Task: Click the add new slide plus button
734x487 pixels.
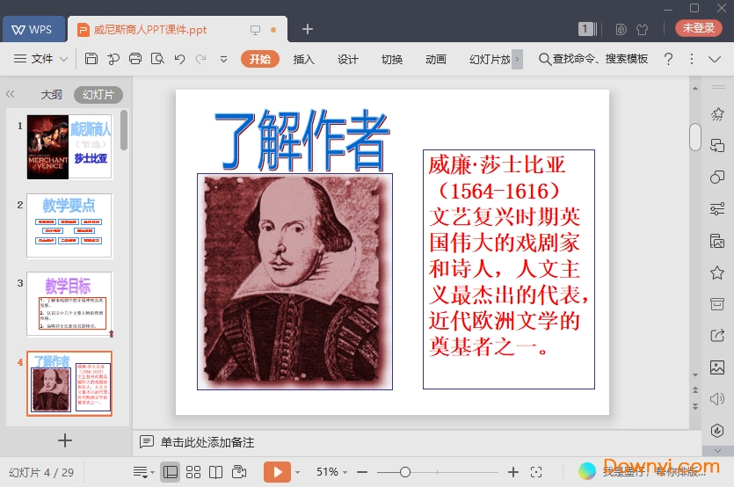Action: 65,440
